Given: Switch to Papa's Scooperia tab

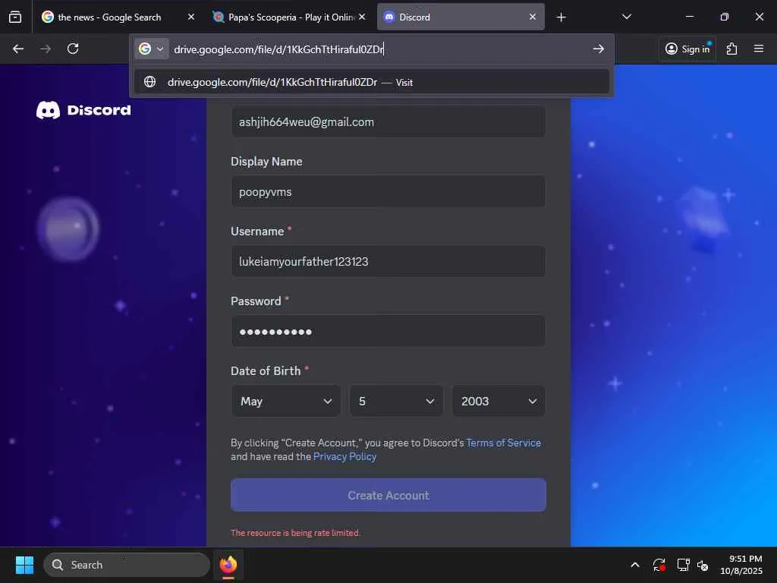Looking at the screenshot, I should tap(289, 17).
